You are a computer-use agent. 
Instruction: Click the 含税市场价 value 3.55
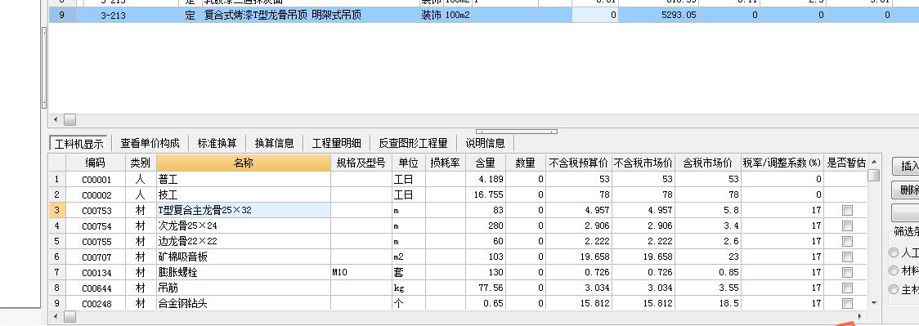point(707,288)
